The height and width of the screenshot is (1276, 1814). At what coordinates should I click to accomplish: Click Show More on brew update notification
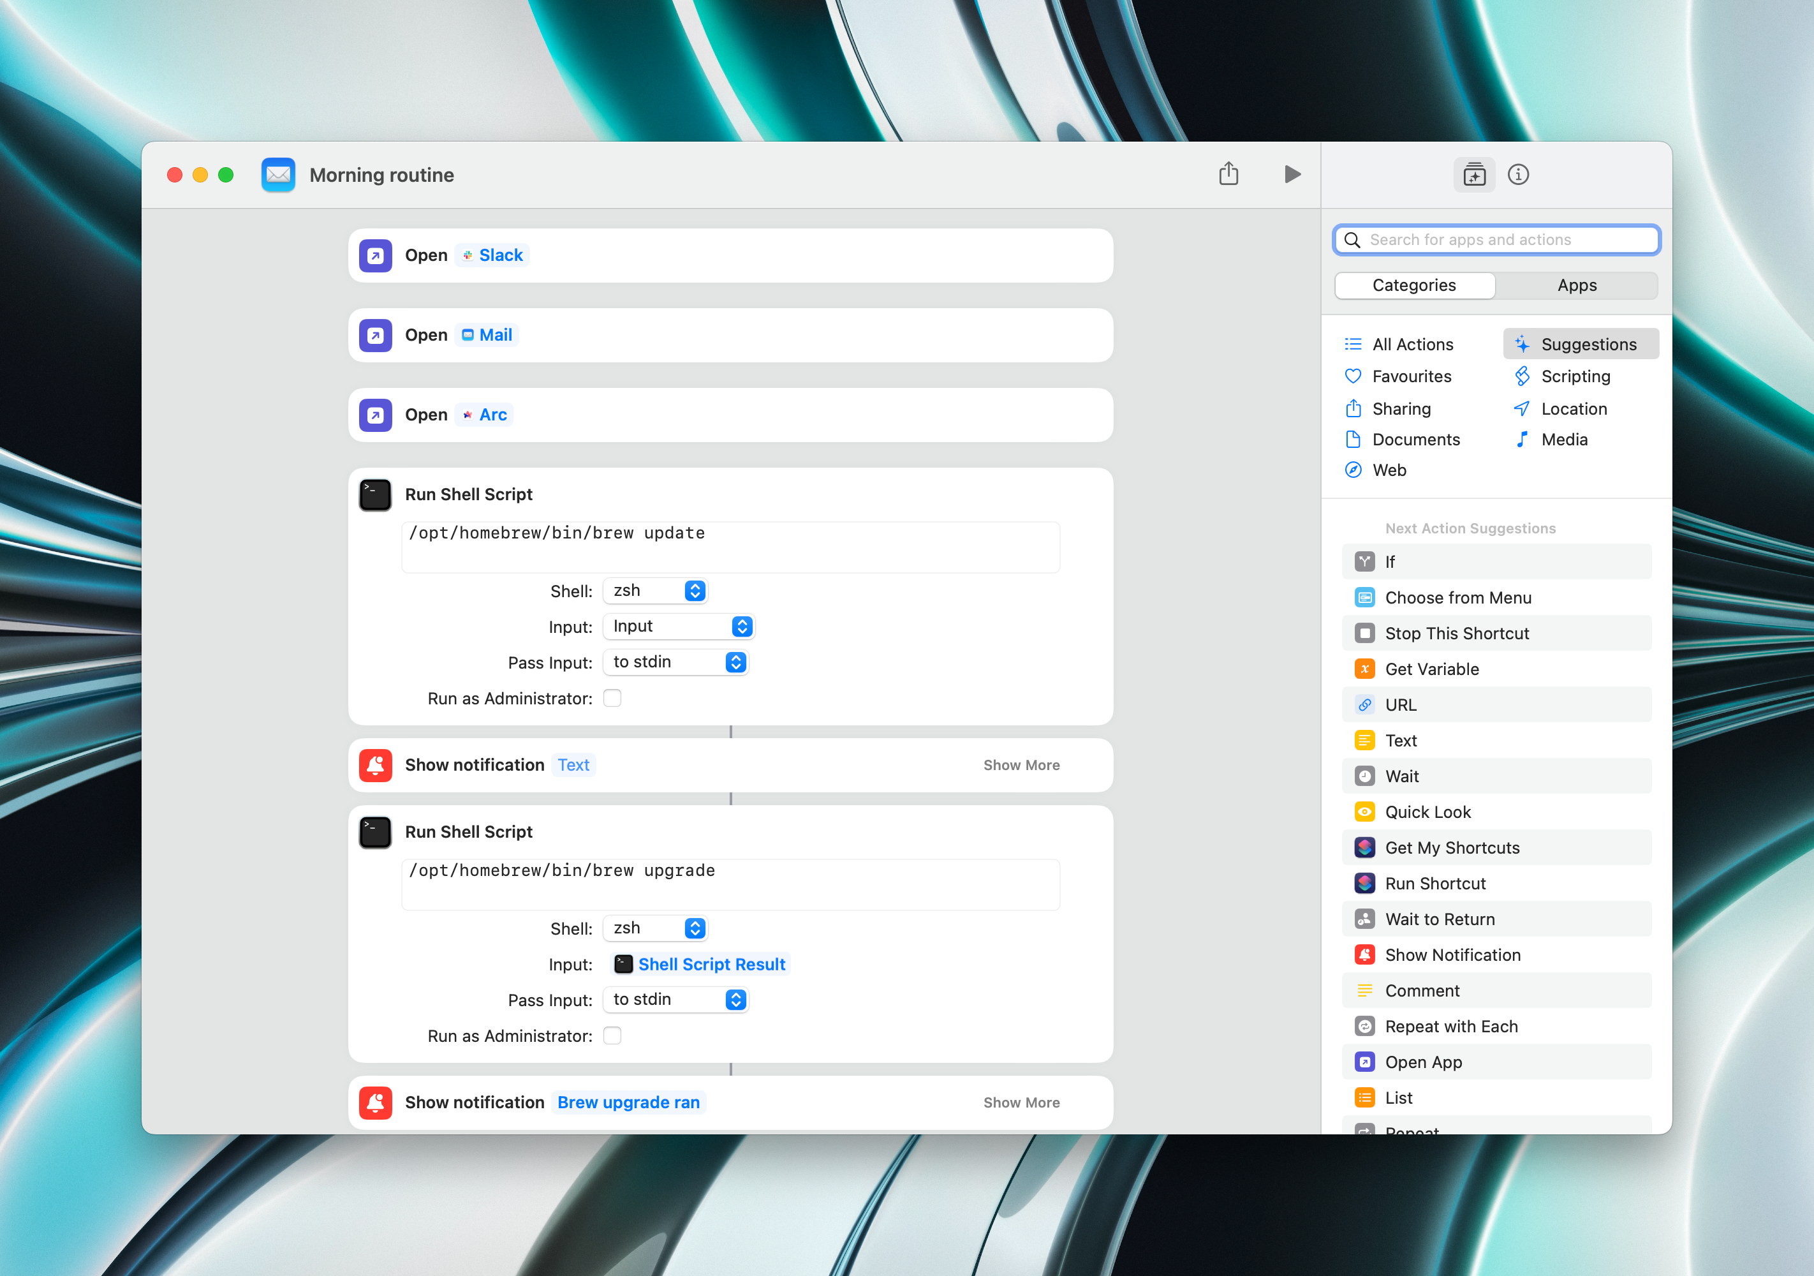click(1022, 764)
